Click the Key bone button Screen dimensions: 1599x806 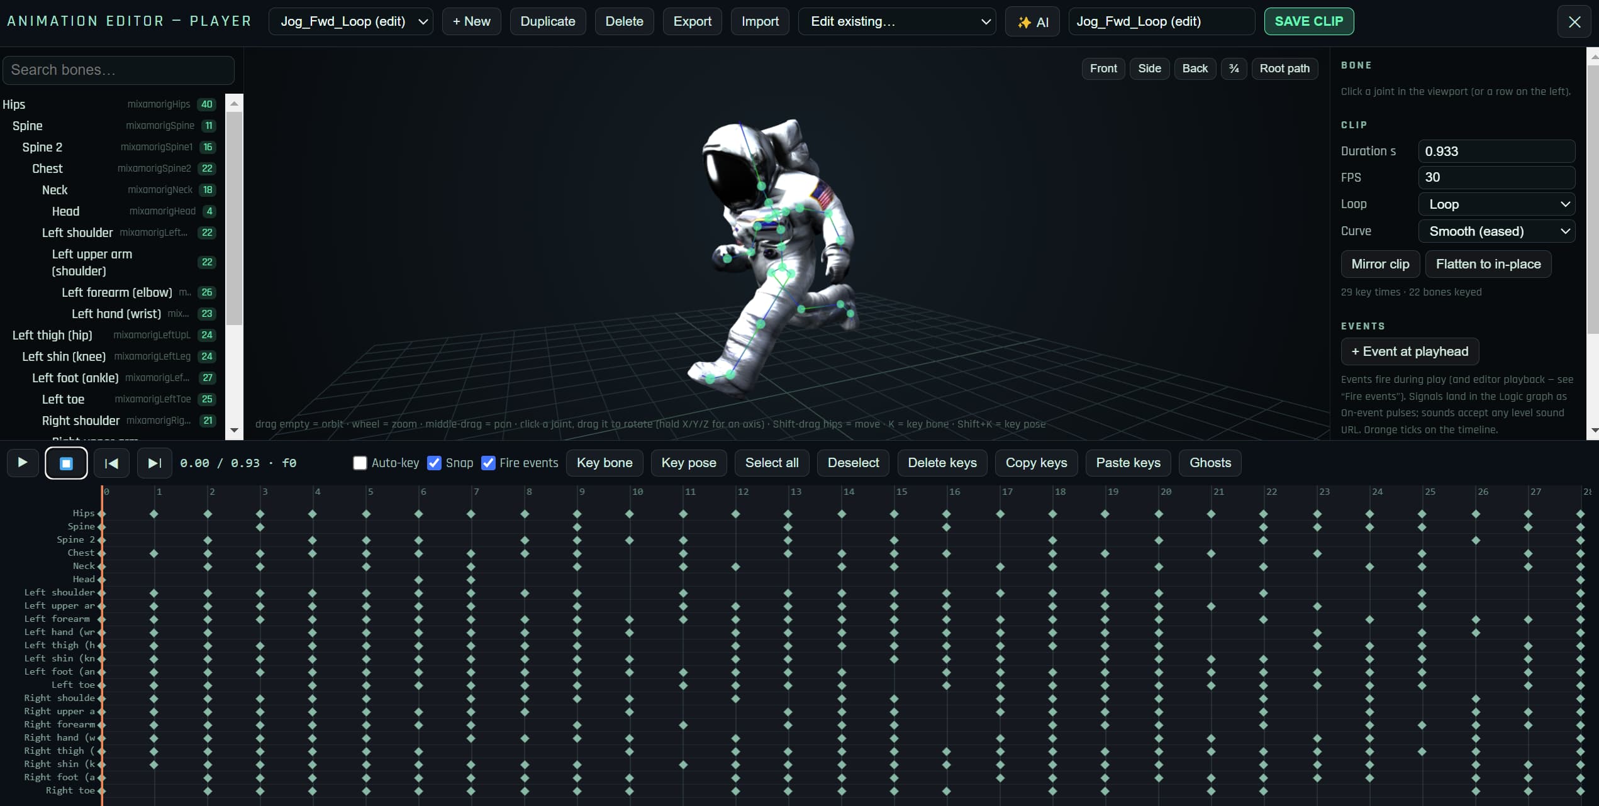604,463
